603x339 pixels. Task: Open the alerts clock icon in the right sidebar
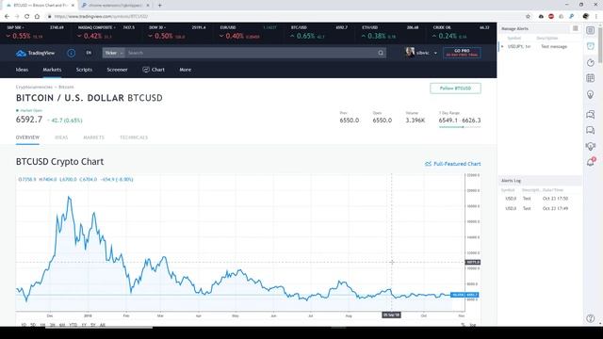[x=591, y=46]
